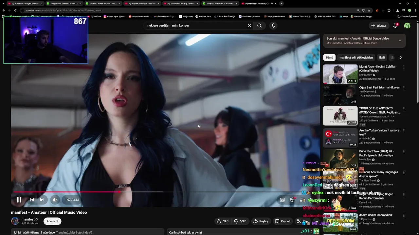This screenshot has width=419, height=235.
Task: Open Murat Akay Kedimi Çaldılar thumbnail
Action: coord(340,74)
